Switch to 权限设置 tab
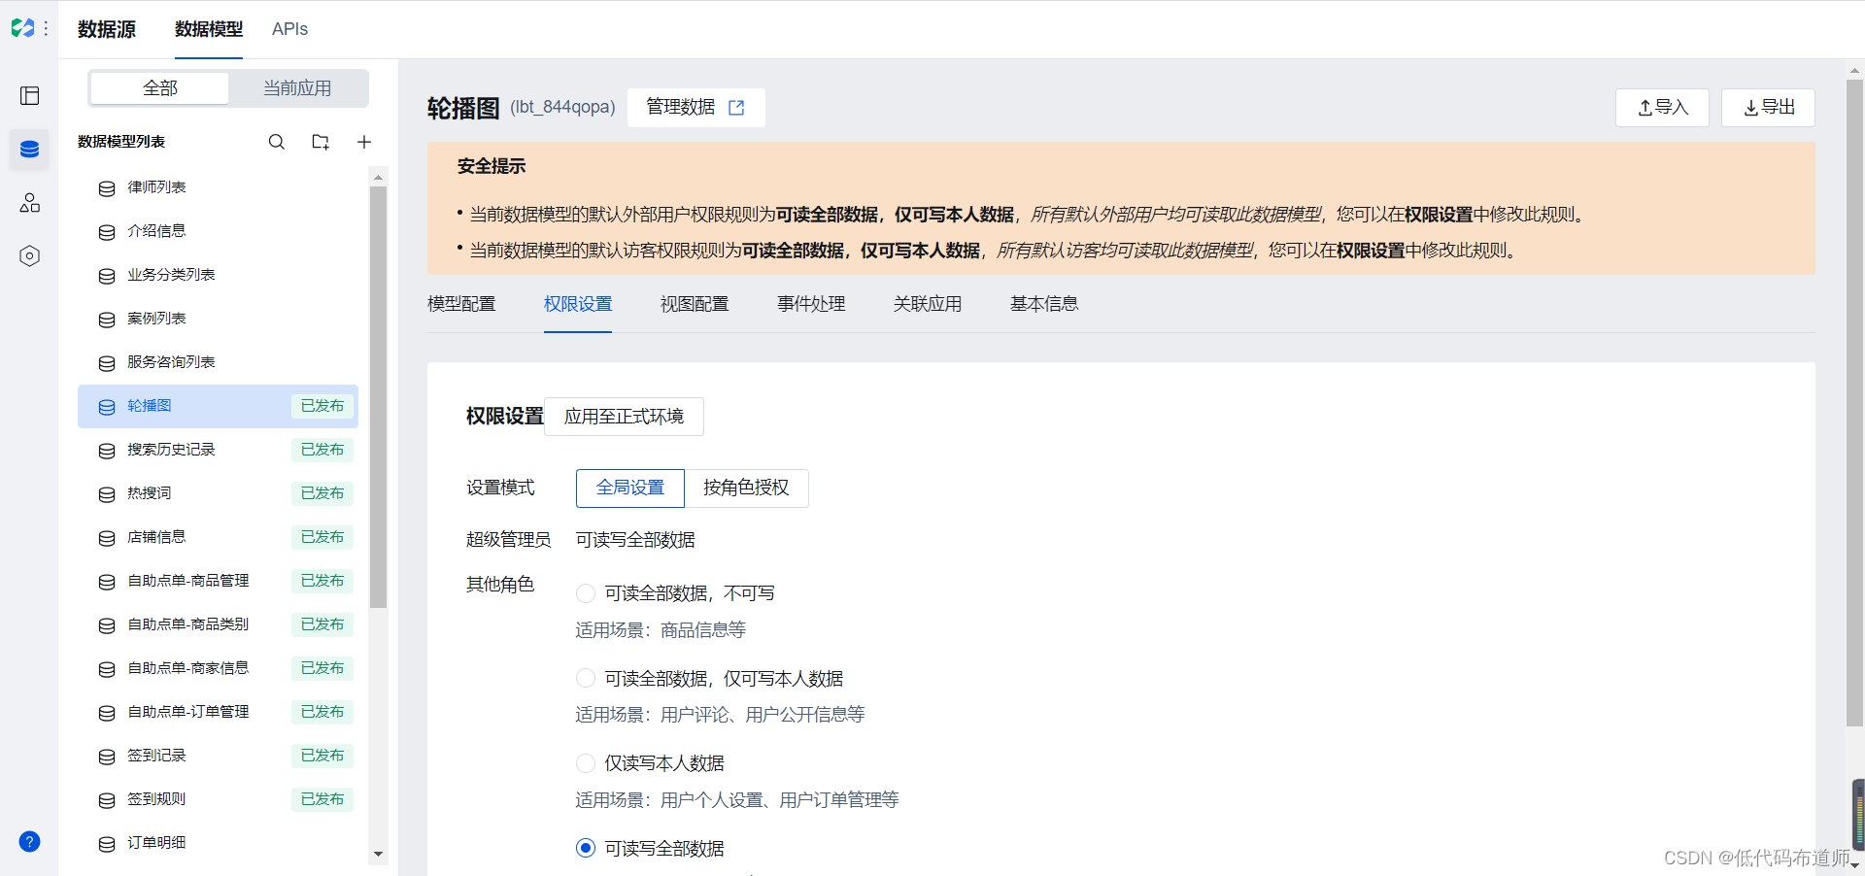1865x876 pixels. pyautogui.click(x=578, y=304)
